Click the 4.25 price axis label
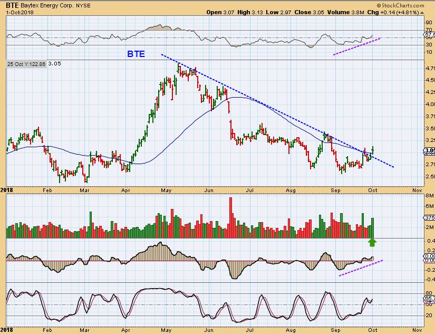435x334 pixels. coord(430,92)
